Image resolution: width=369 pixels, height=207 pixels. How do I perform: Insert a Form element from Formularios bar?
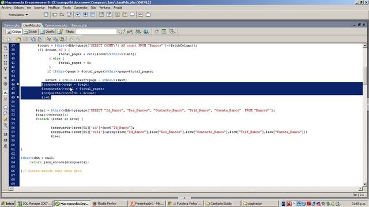(x=46, y=14)
